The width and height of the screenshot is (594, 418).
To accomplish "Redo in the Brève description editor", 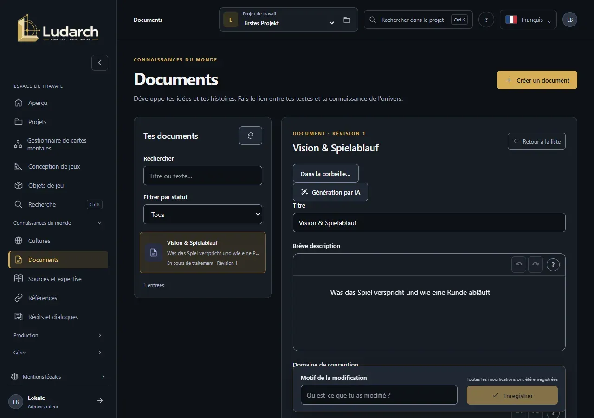I will [x=536, y=264].
